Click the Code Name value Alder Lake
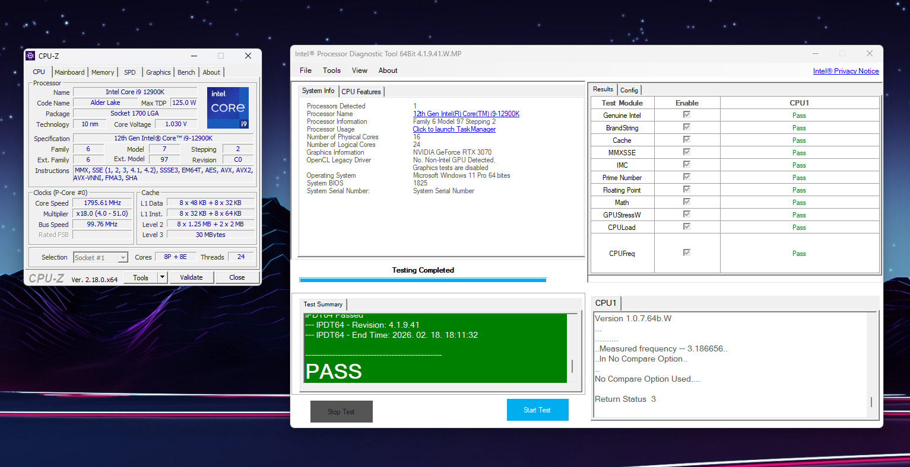Screen dimensions: 910x467 (105, 103)
